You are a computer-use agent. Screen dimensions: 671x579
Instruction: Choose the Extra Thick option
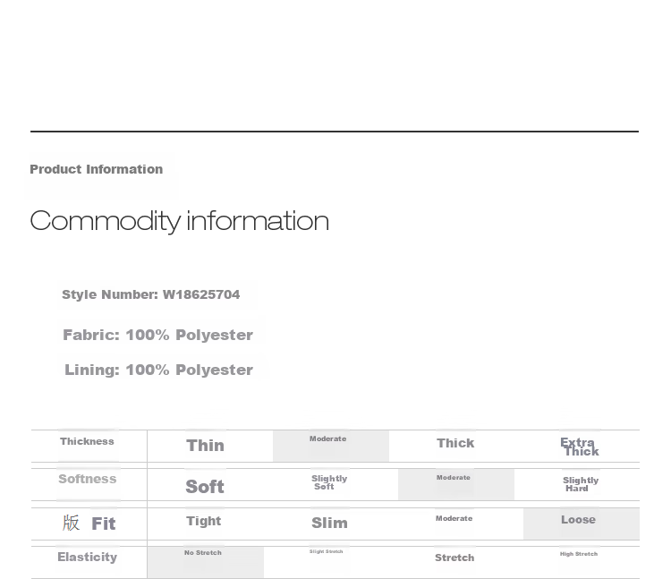pos(580,447)
